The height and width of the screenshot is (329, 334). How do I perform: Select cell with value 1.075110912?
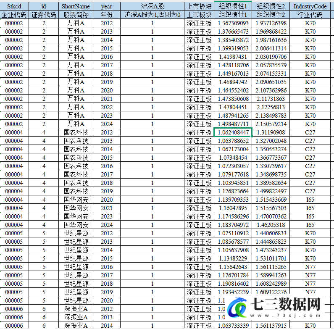[x=233, y=233]
